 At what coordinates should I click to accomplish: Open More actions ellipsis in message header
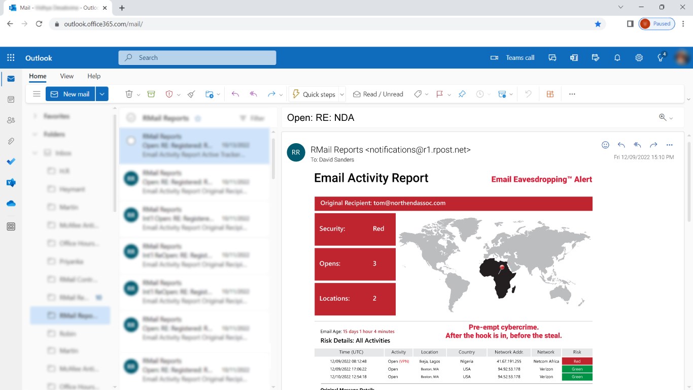[670, 145]
